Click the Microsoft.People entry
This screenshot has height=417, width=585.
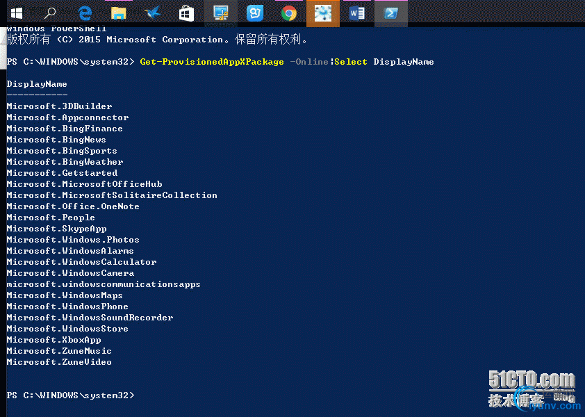[x=51, y=218]
